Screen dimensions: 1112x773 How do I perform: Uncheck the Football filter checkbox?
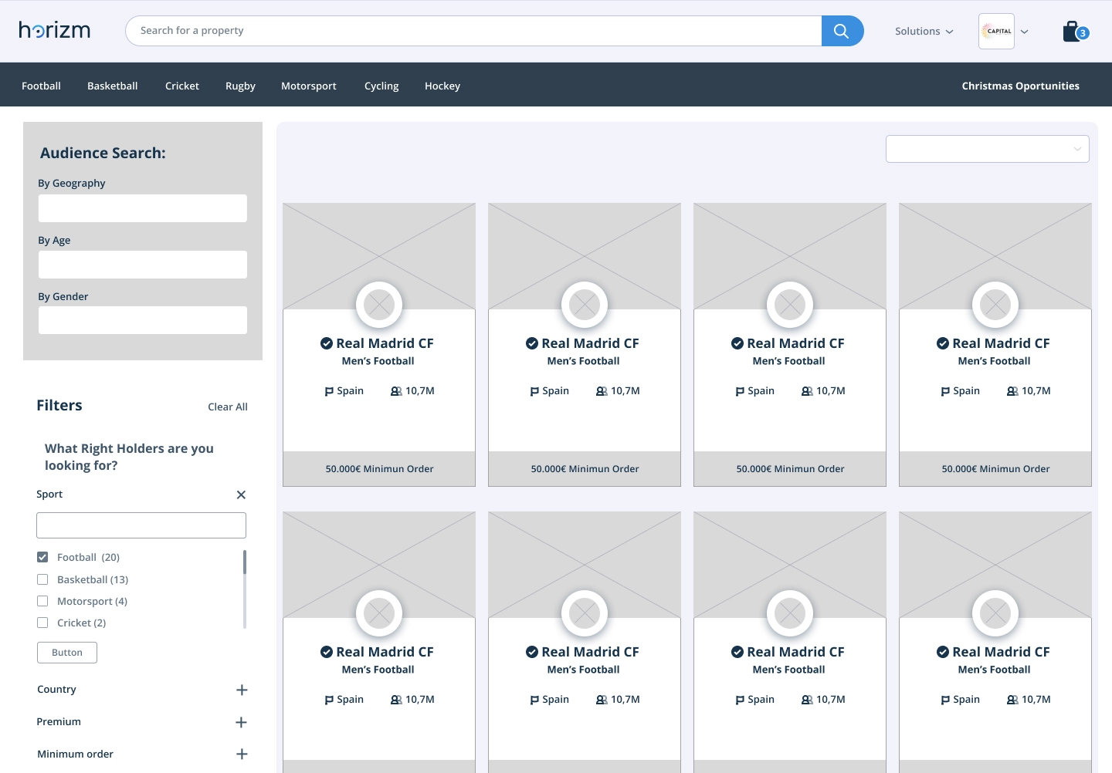coord(42,557)
